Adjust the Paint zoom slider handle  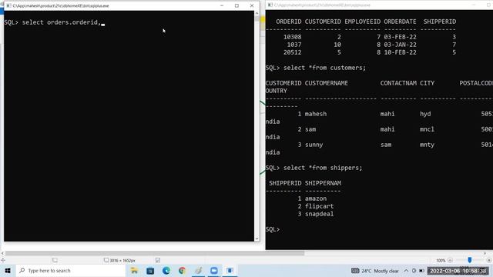click(469, 260)
